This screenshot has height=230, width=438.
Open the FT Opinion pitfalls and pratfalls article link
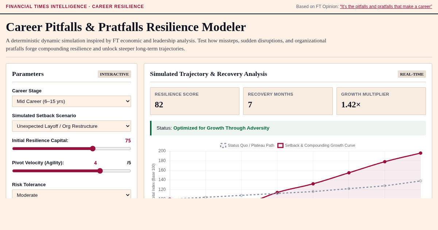tap(386, 7)
